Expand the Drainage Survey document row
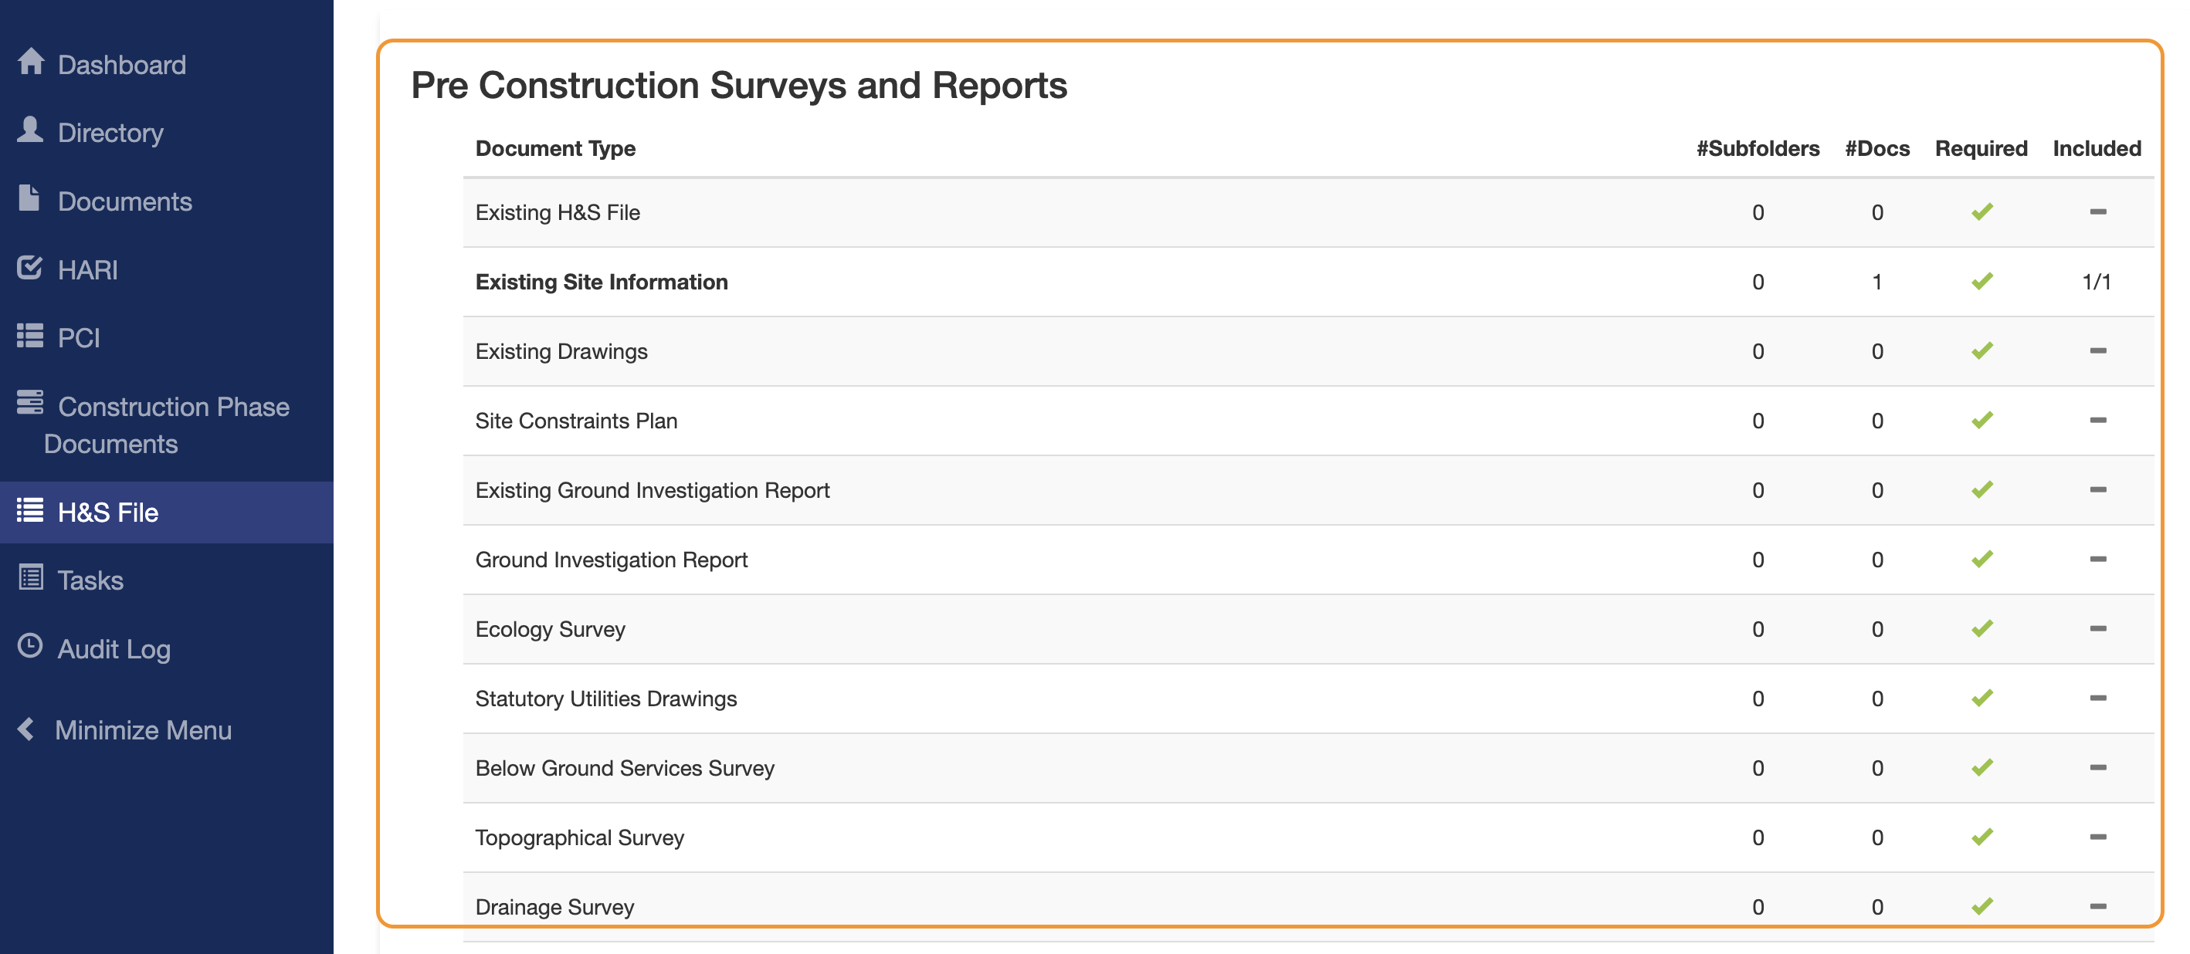Image resolution: width=2190 pixels, height=954 pixels. [554, 906]
